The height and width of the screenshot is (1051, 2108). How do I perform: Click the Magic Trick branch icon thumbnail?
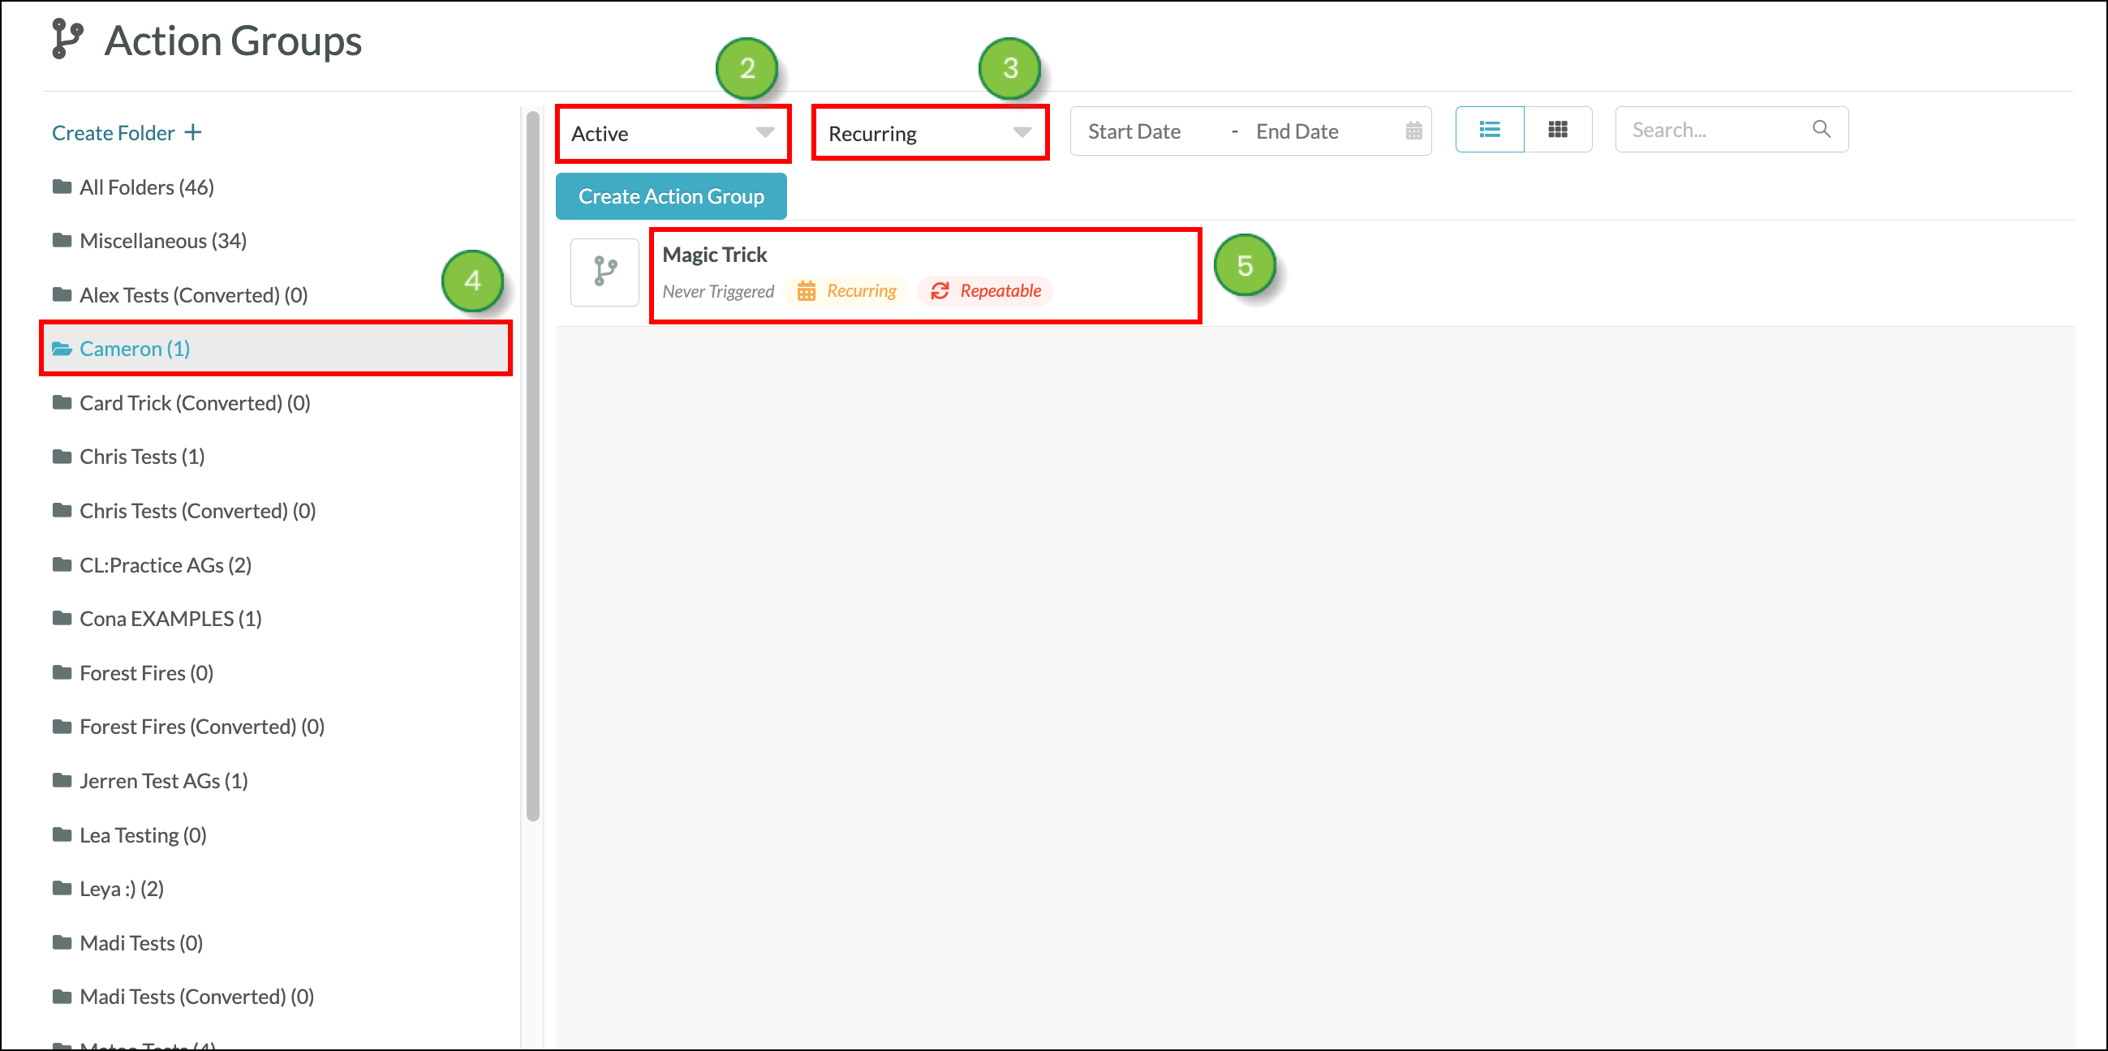(604, 272)
